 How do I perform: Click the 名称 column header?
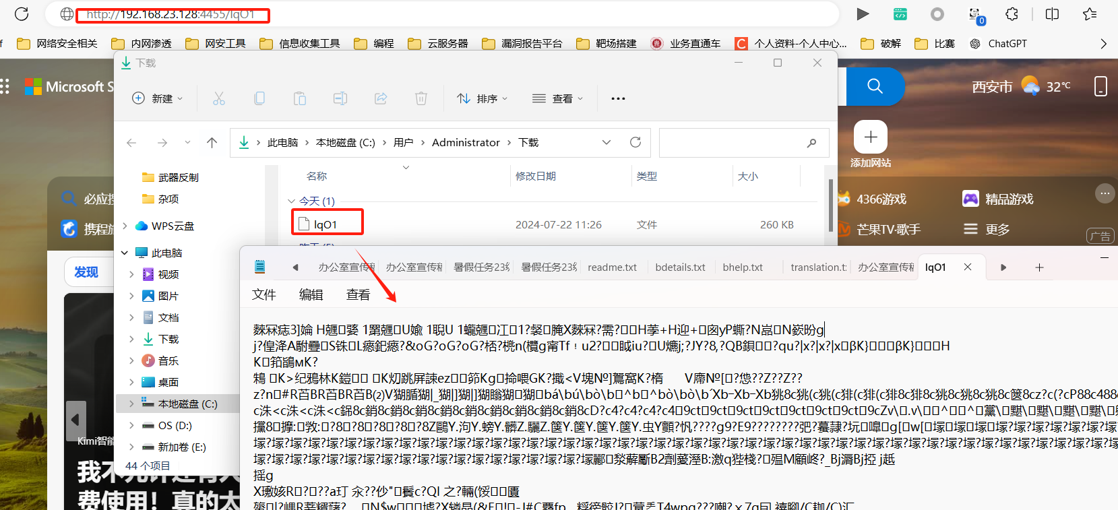tap(317, 176)
